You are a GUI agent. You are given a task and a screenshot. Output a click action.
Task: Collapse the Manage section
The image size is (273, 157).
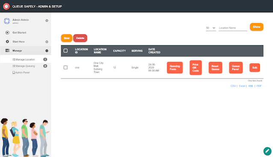click(47, 51)
